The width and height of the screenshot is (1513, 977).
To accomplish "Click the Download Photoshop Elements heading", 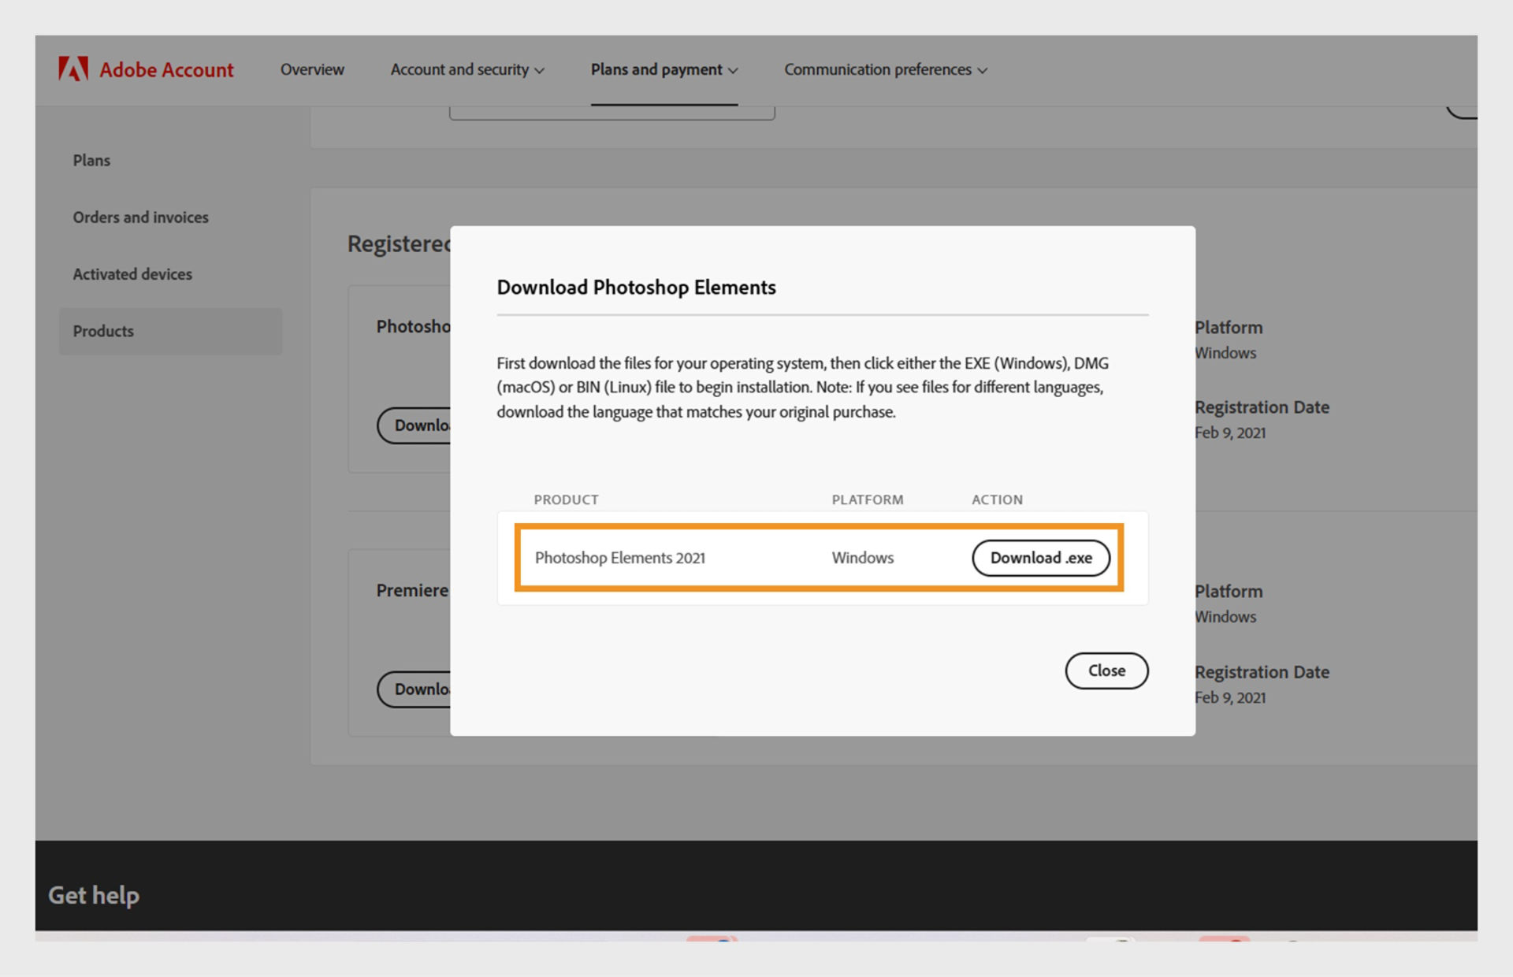I will coord(636,288).
